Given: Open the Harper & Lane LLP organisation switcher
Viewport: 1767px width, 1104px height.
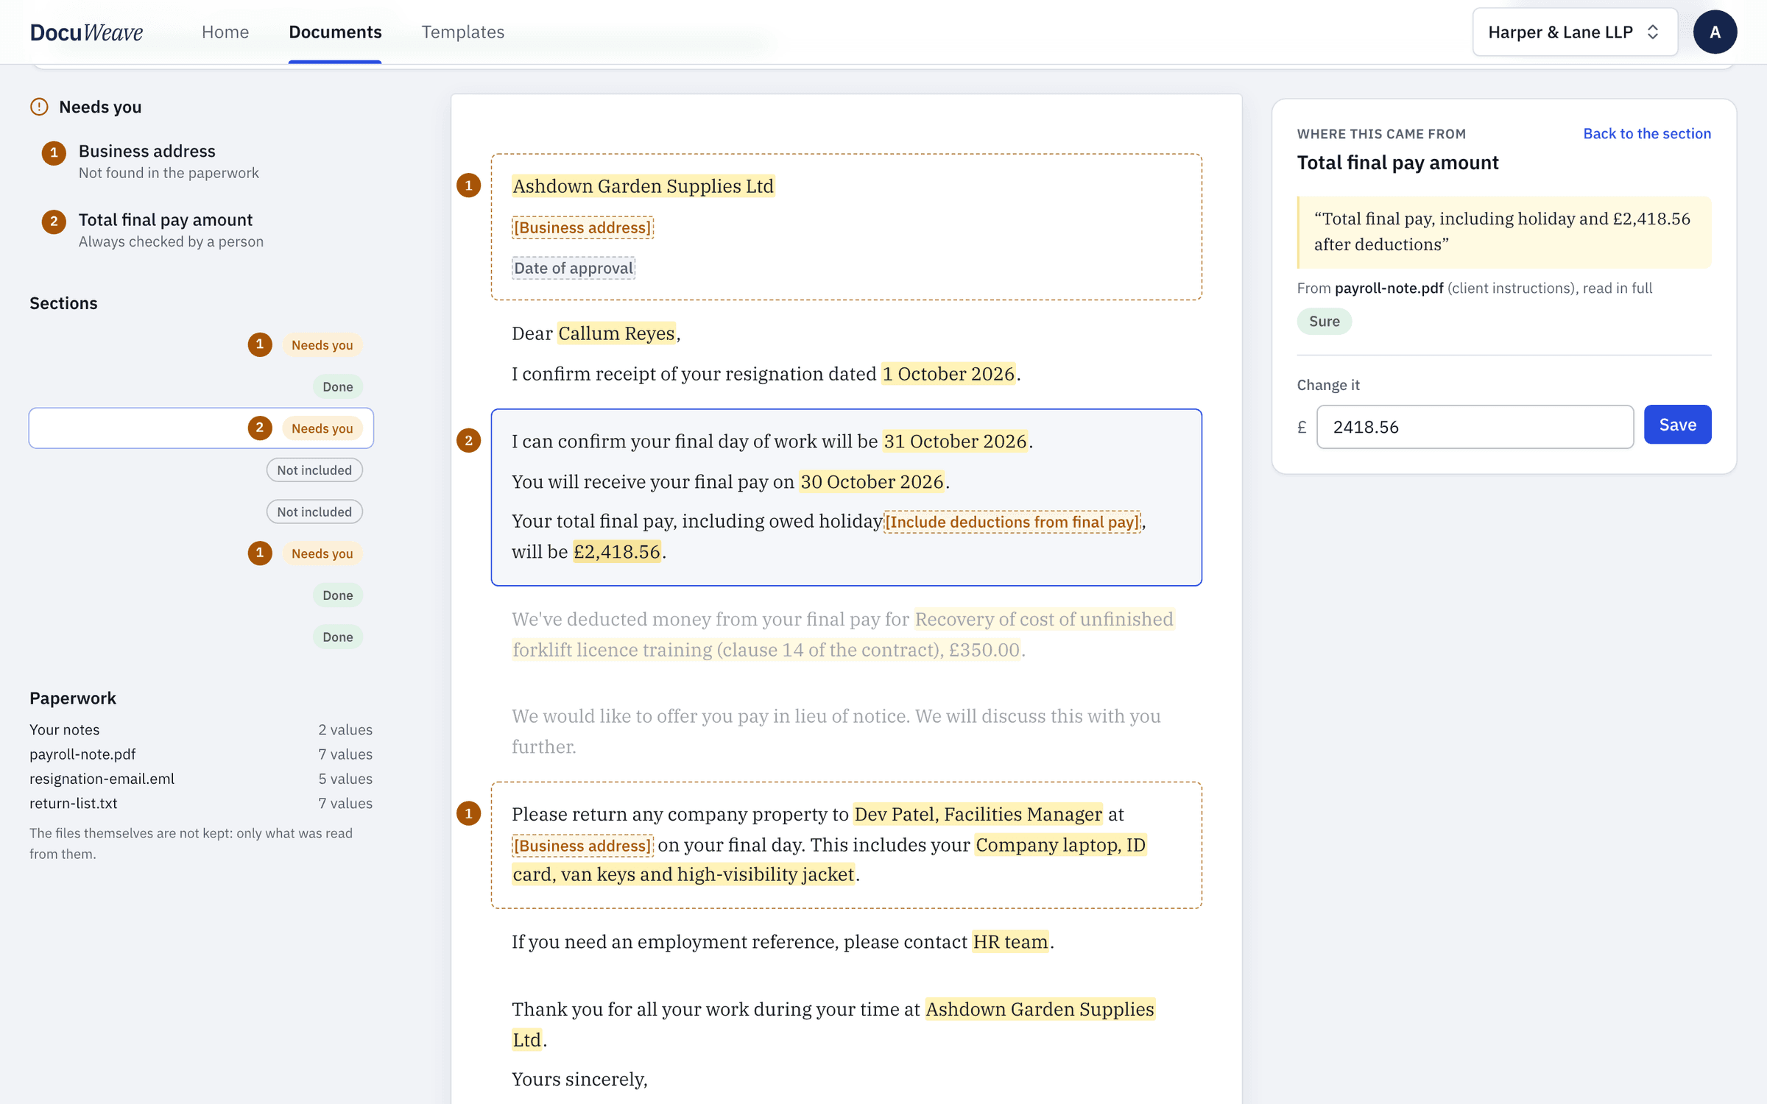Looking at the screenshot, I should pyautogui.click(x=1575, y=32).
